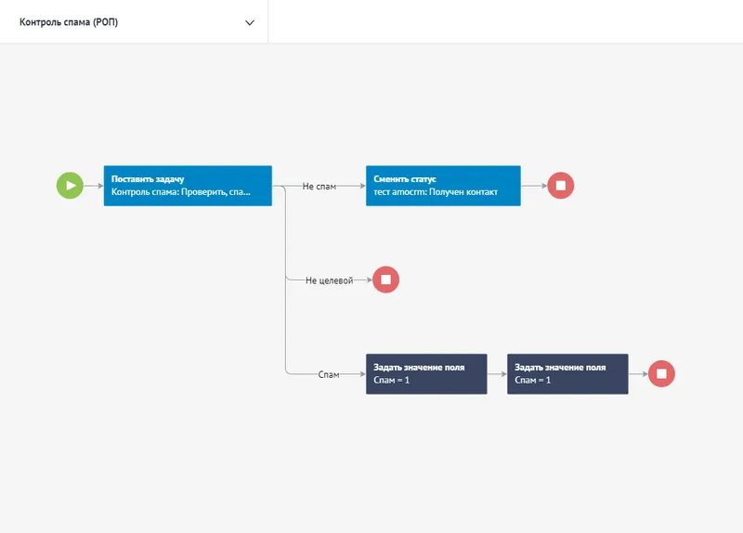Click arrow connecting two Задать значение поля blocks

[x=497, y=373]
